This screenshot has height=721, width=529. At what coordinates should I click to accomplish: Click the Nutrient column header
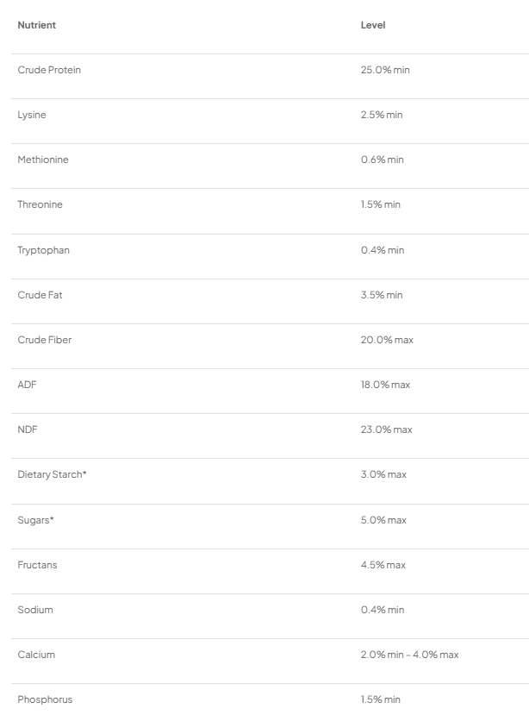[x=37, y=25]
